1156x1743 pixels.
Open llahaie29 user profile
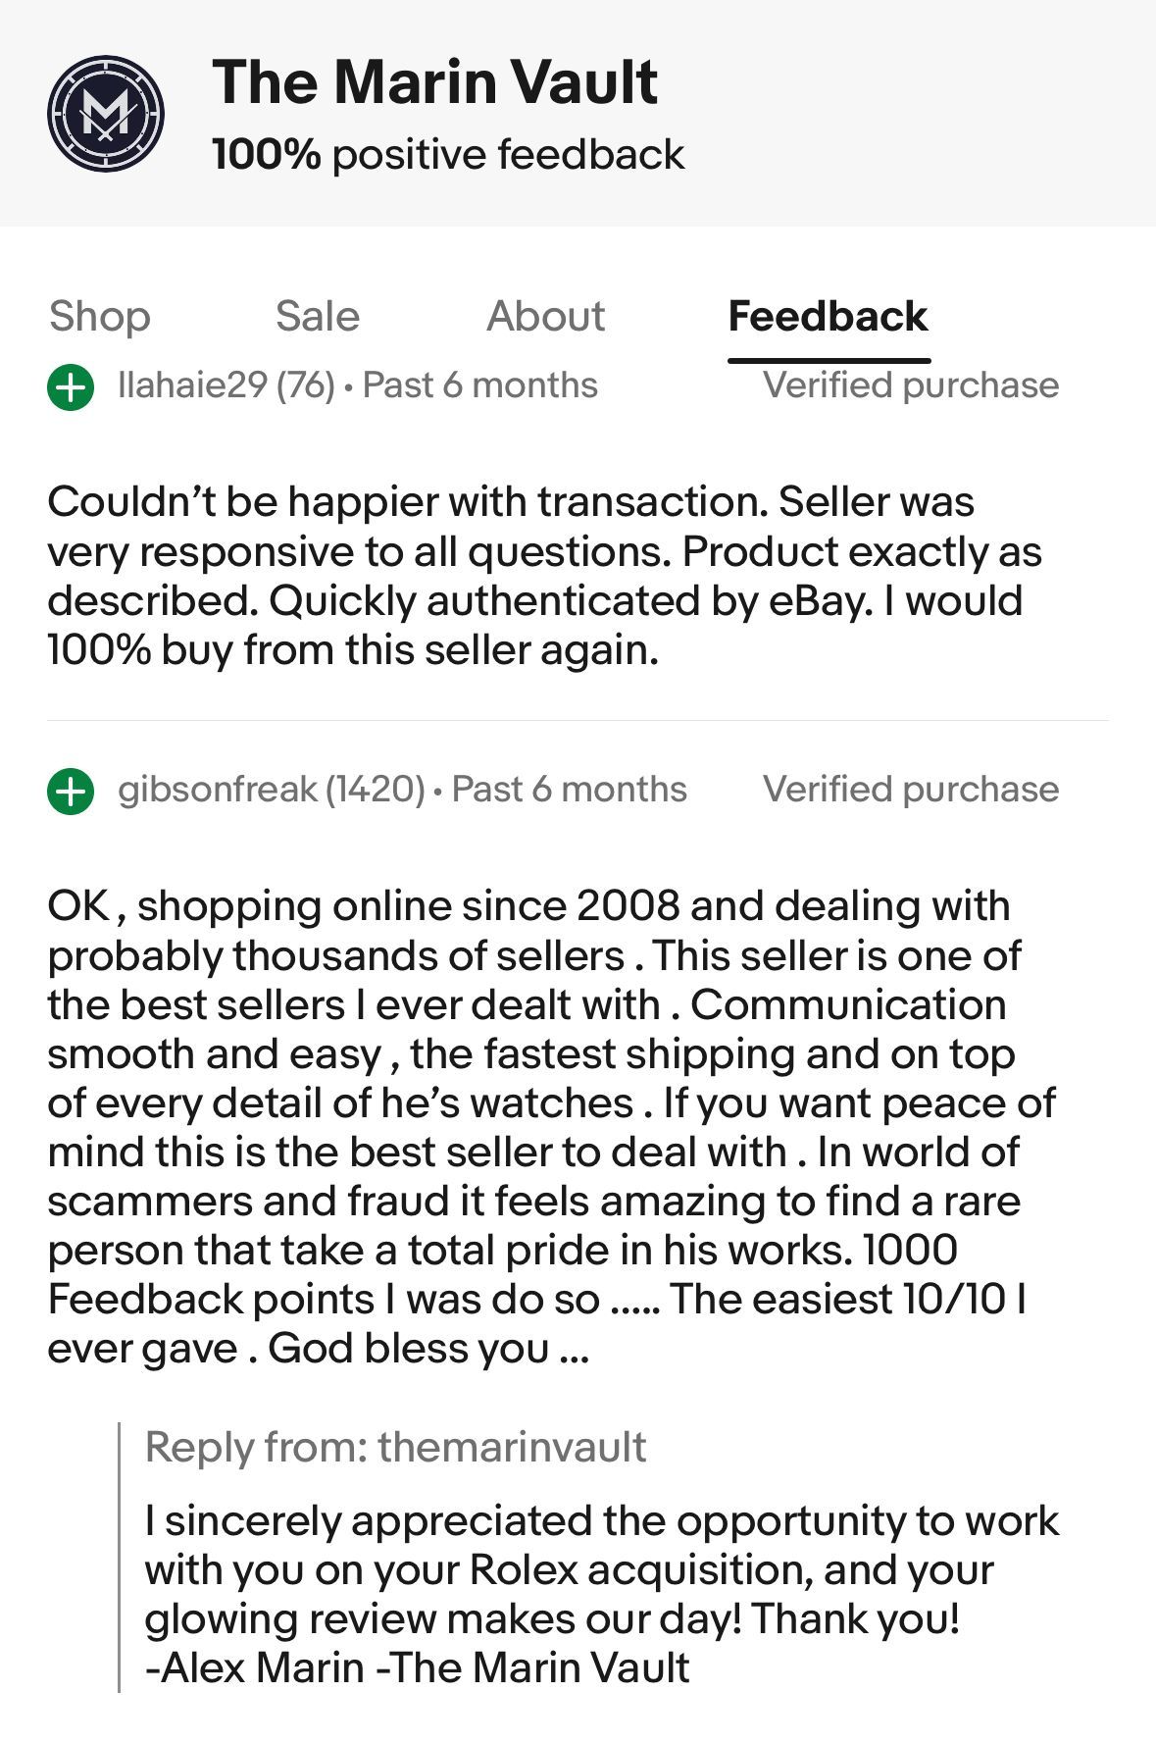191,385
